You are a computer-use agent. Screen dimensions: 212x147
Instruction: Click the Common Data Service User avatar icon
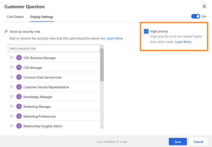(x=19, y=77)
